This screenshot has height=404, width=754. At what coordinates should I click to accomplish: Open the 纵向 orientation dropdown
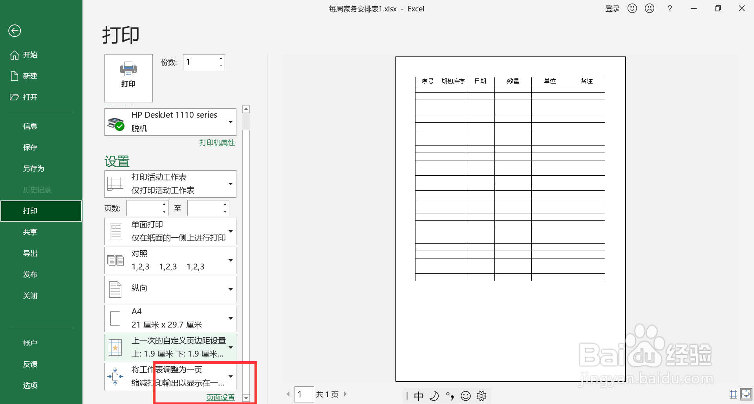231,289
